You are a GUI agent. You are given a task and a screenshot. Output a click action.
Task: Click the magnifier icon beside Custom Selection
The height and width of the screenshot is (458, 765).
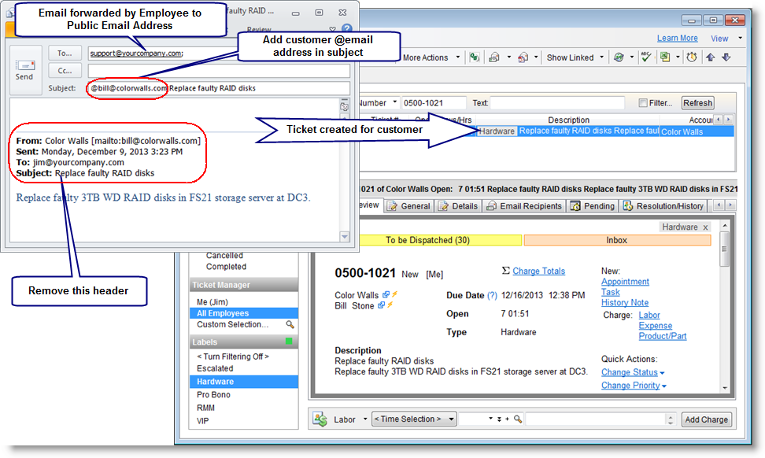290,324
